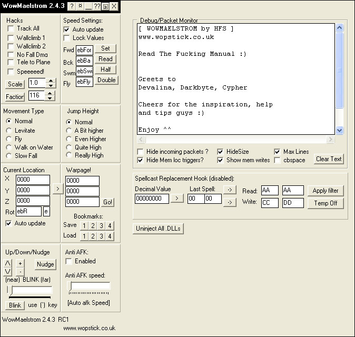Click the Blink button
Image resolution: width=355 pixels, height=337 pixels.
(15, 305)
